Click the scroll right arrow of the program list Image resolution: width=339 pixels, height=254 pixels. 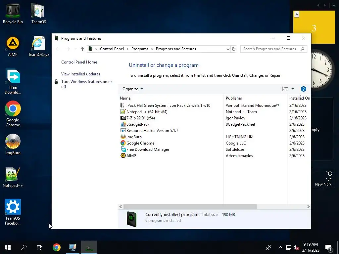pos(308,207)
